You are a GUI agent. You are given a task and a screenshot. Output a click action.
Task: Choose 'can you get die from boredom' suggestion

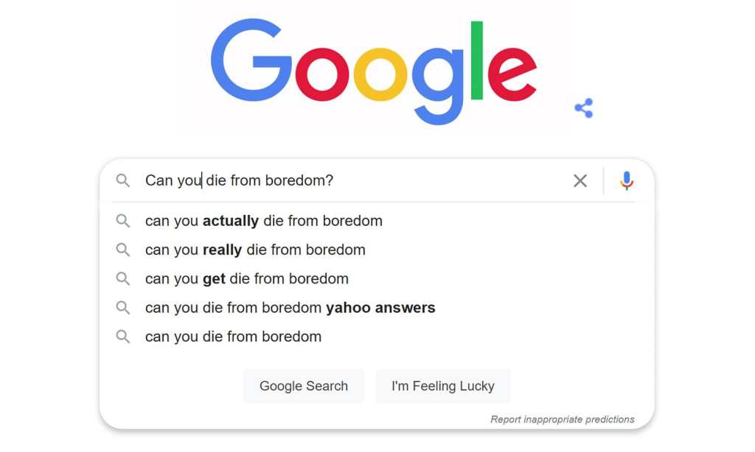[x=246, y=279]
